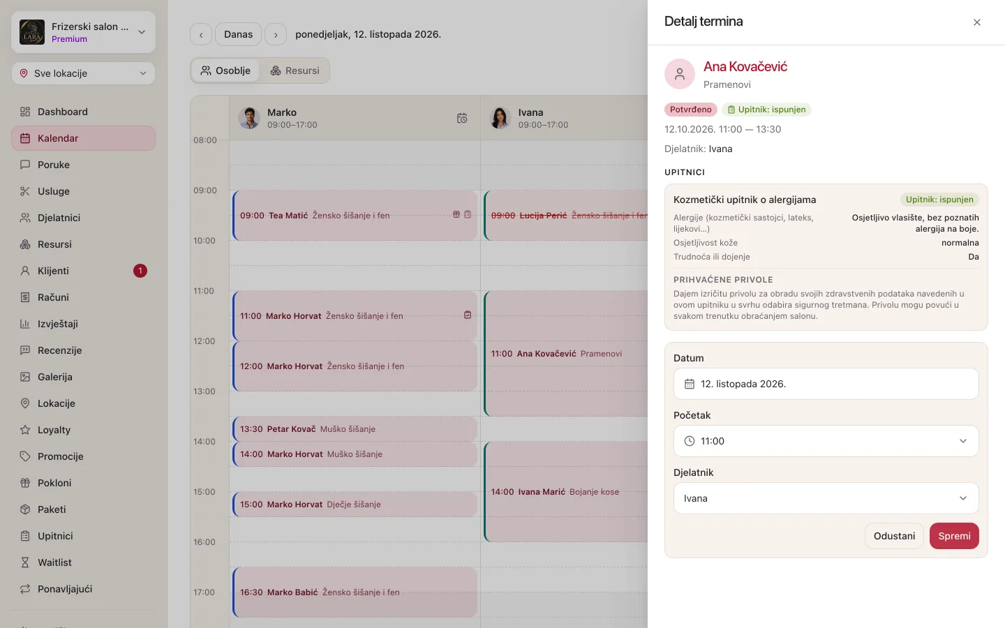Open Marko's working-hours calendar-clock icon

click(x=462, y=119)
